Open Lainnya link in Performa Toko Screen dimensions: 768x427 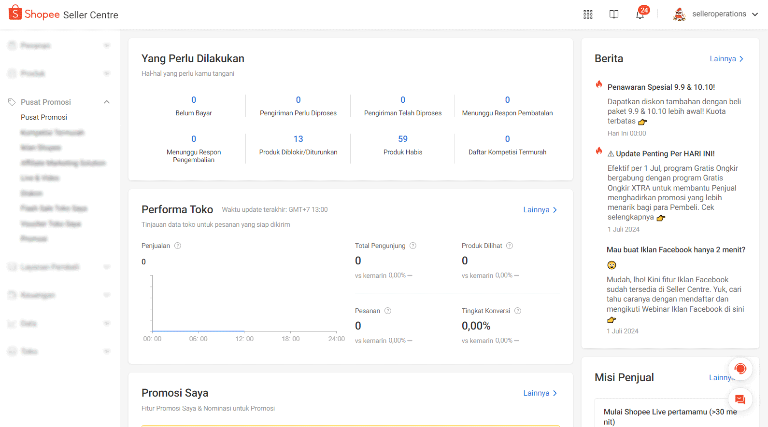pyautogui.click(x=540, y=210)
